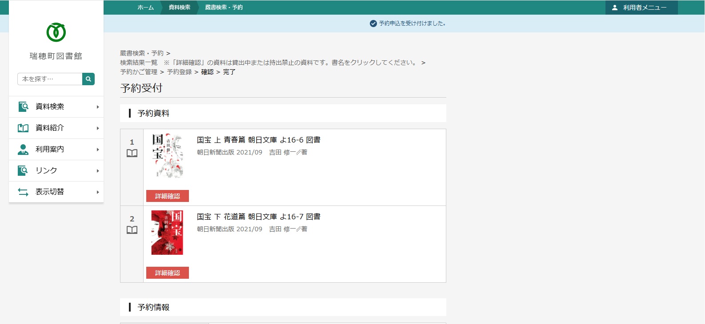Viewport: 705px width, 324px height.
Task: Click the search magnifier button in sidebar
Action: coord(88,79)
